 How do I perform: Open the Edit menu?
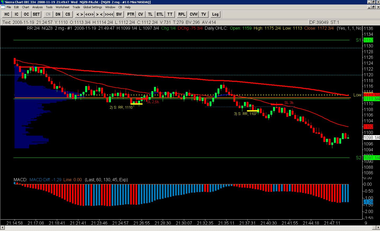[16, 7]
